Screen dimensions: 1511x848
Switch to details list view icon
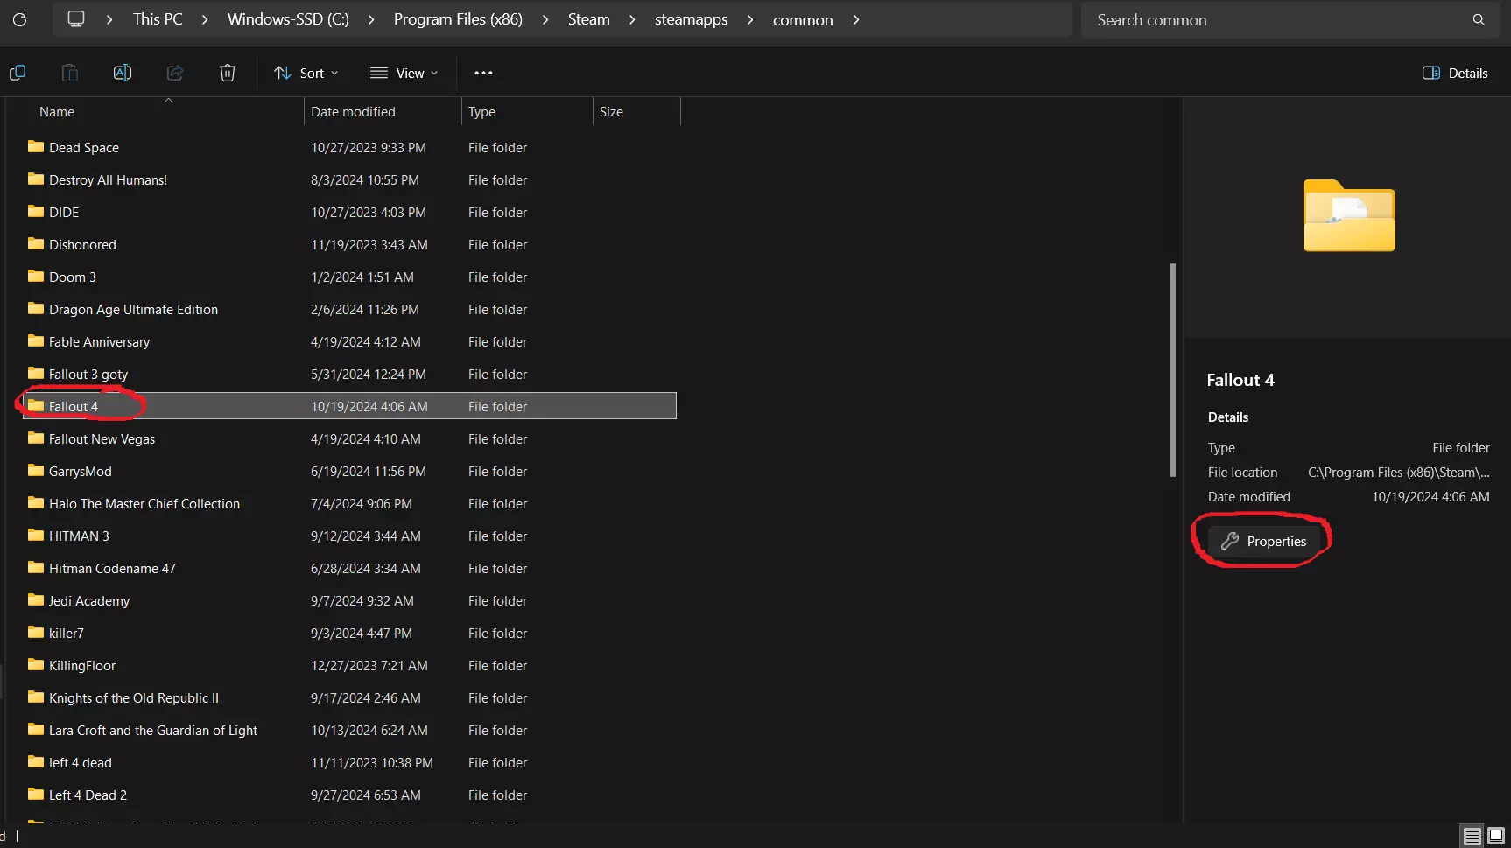(x=1472, y=837)
